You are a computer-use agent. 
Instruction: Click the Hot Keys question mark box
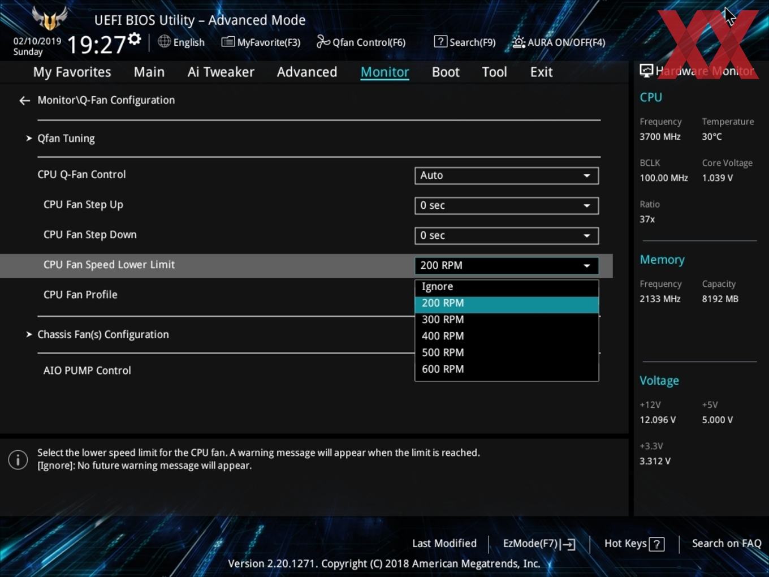point(656,544)
